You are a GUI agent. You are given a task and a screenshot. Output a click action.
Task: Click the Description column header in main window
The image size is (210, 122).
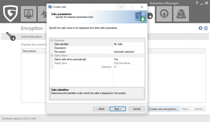29,51
